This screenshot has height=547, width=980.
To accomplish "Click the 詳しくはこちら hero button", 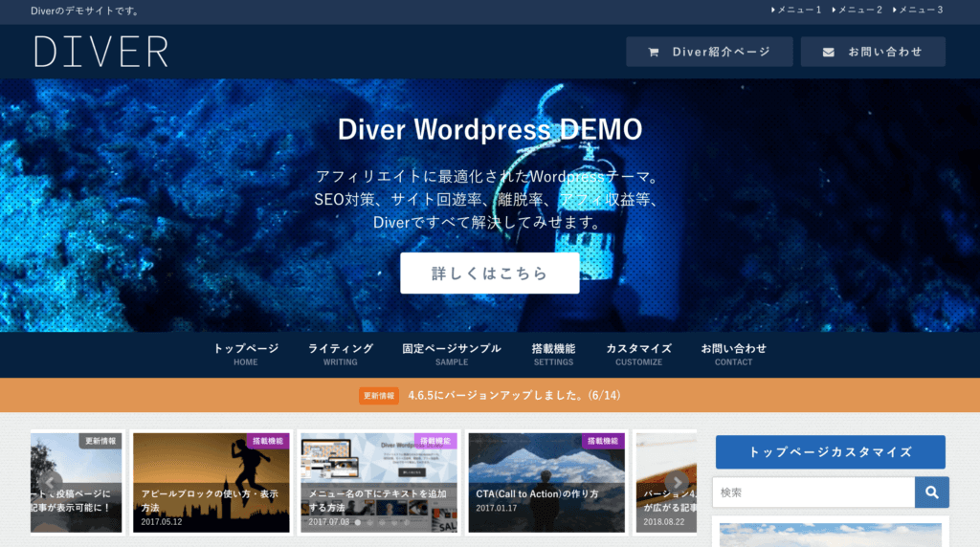I will coord(489,273).
